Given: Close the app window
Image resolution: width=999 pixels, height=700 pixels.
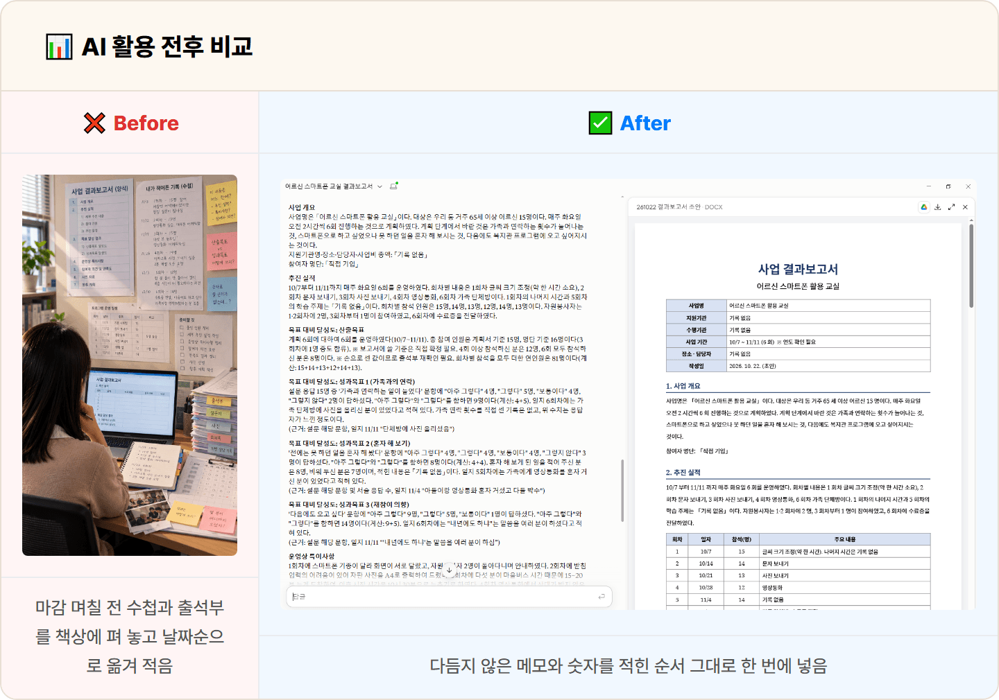Looking at the screenshot, I should click(968, 186).
